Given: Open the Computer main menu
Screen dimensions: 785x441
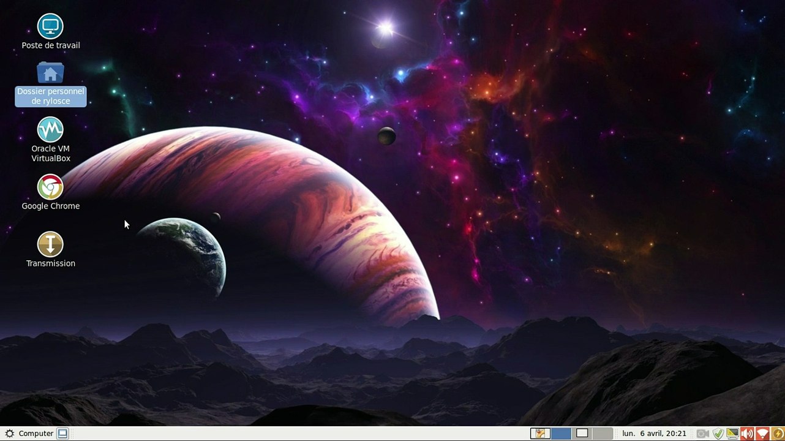Looking at the screenshot, I should coord(29,434).
